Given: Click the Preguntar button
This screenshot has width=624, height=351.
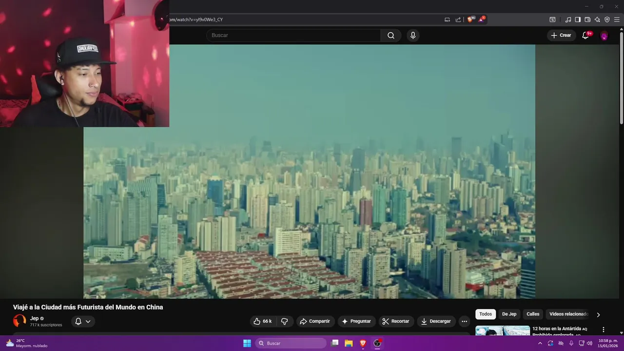Looking at the screenshot, I should click(x=357, y=321).
